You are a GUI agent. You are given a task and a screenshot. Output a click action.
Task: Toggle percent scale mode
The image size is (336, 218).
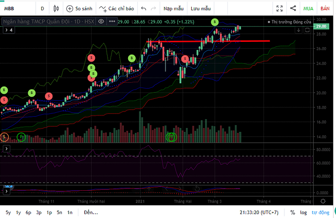(x=293, y=213)
